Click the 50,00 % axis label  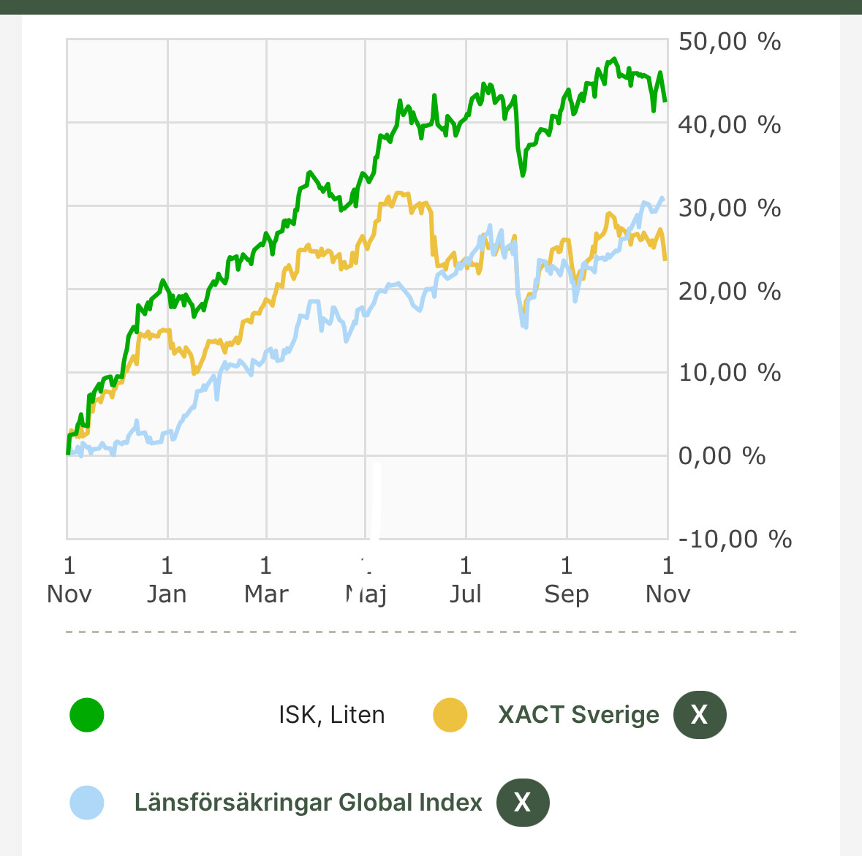tap(729, 42)
